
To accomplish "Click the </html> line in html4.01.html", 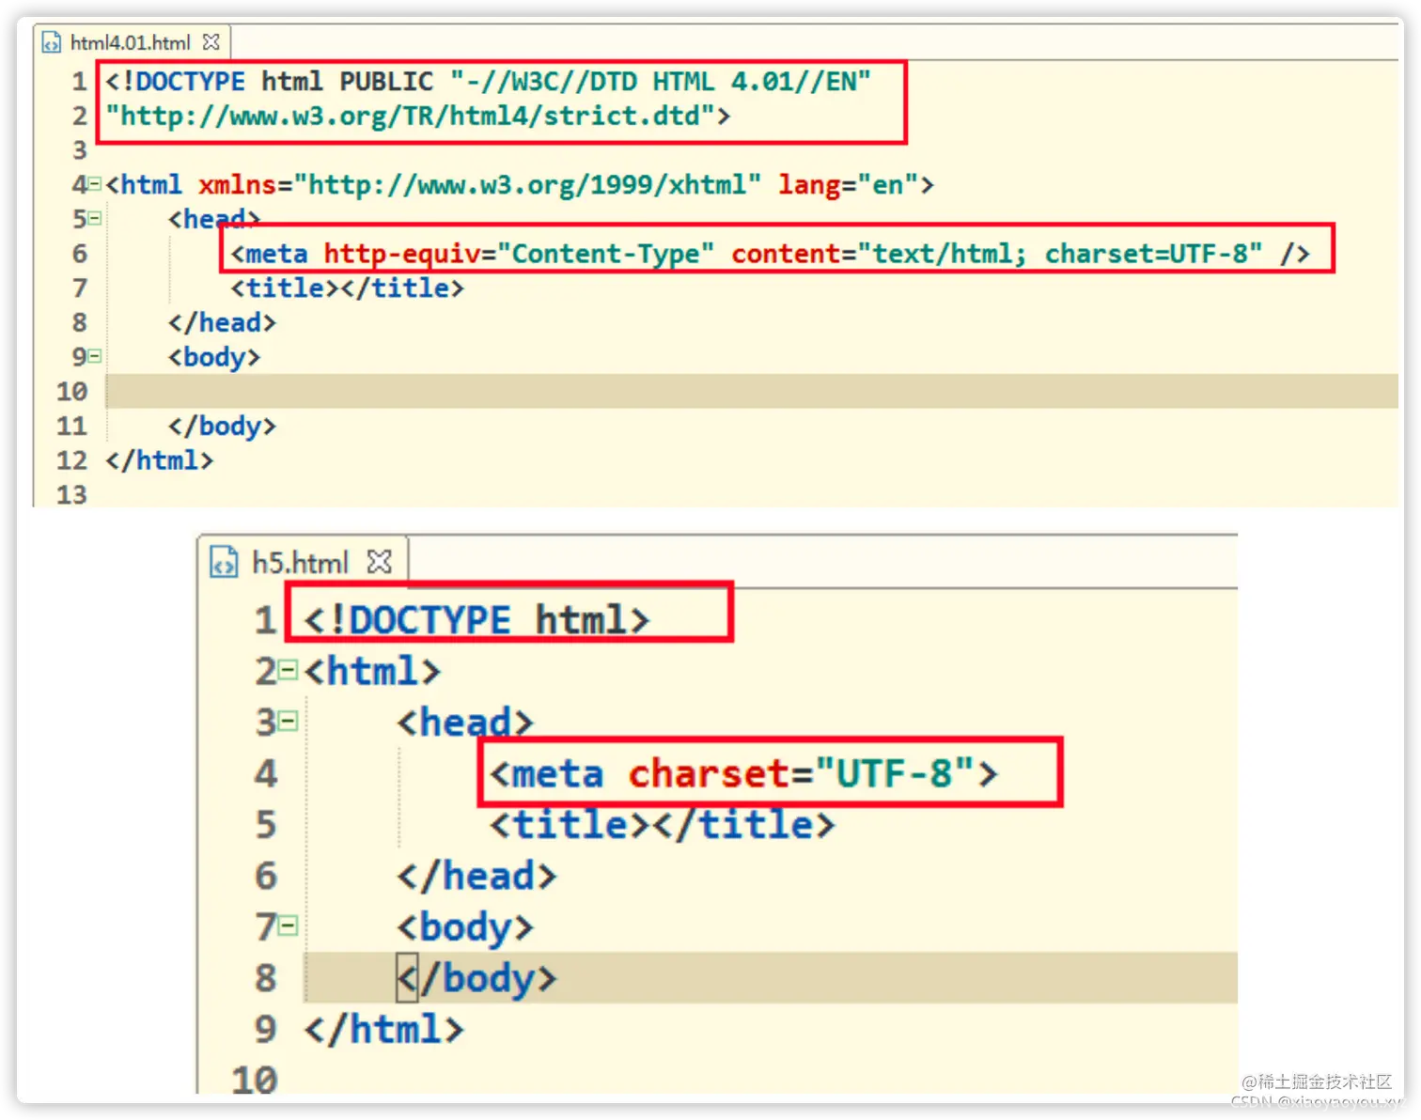I will [160, 460].
